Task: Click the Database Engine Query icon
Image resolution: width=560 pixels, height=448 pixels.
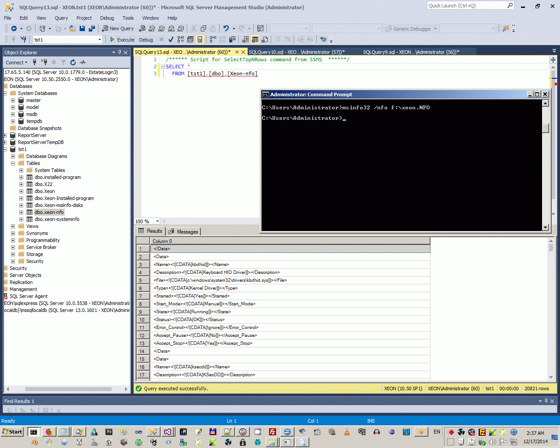Action: [x=142, y=28]
